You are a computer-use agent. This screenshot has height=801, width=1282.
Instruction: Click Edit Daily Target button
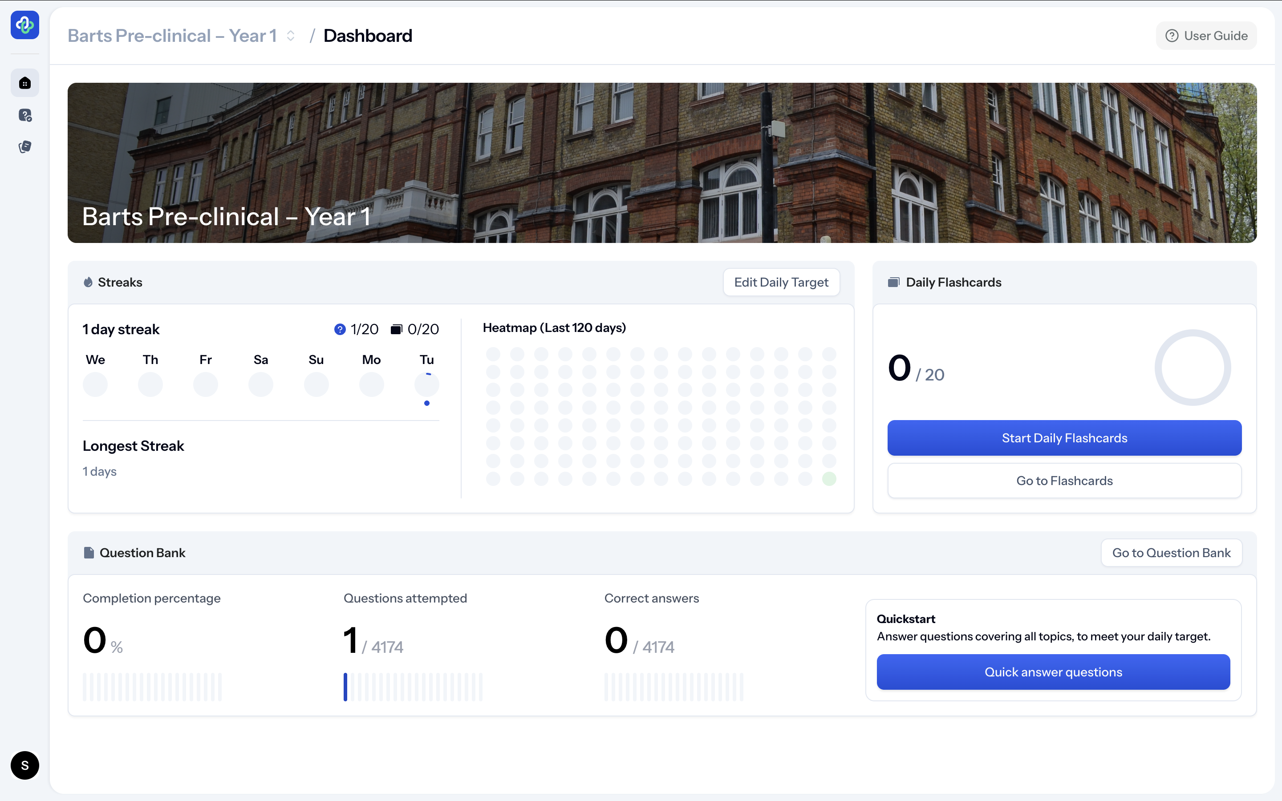pos(781,283)
